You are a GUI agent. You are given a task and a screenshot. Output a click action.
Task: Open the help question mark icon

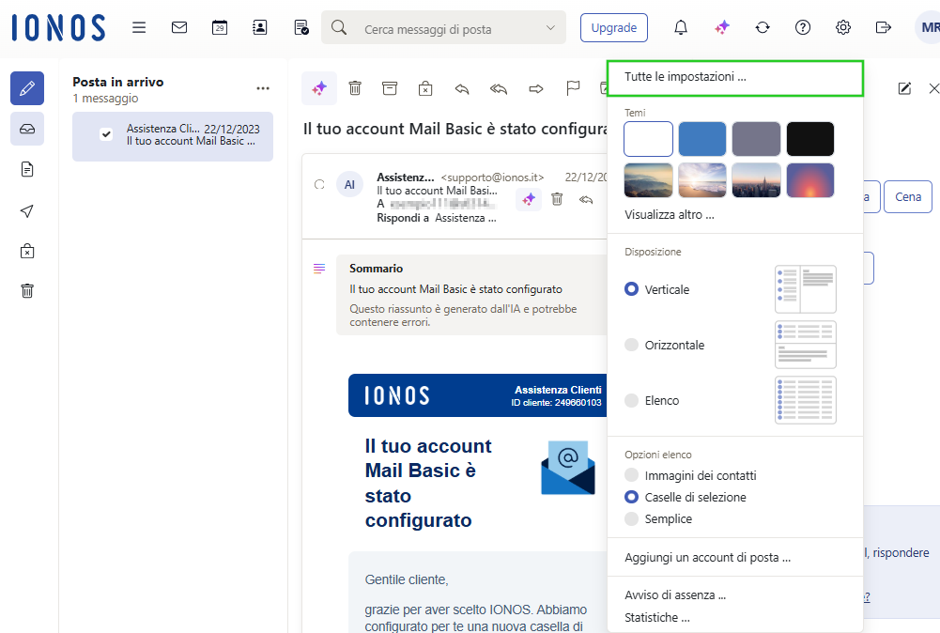803,27
